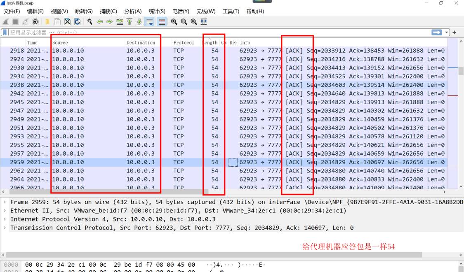This screenshot has width=464, height=272.
Task: Open the 视图(V) menu
Action: pos(59,11)
